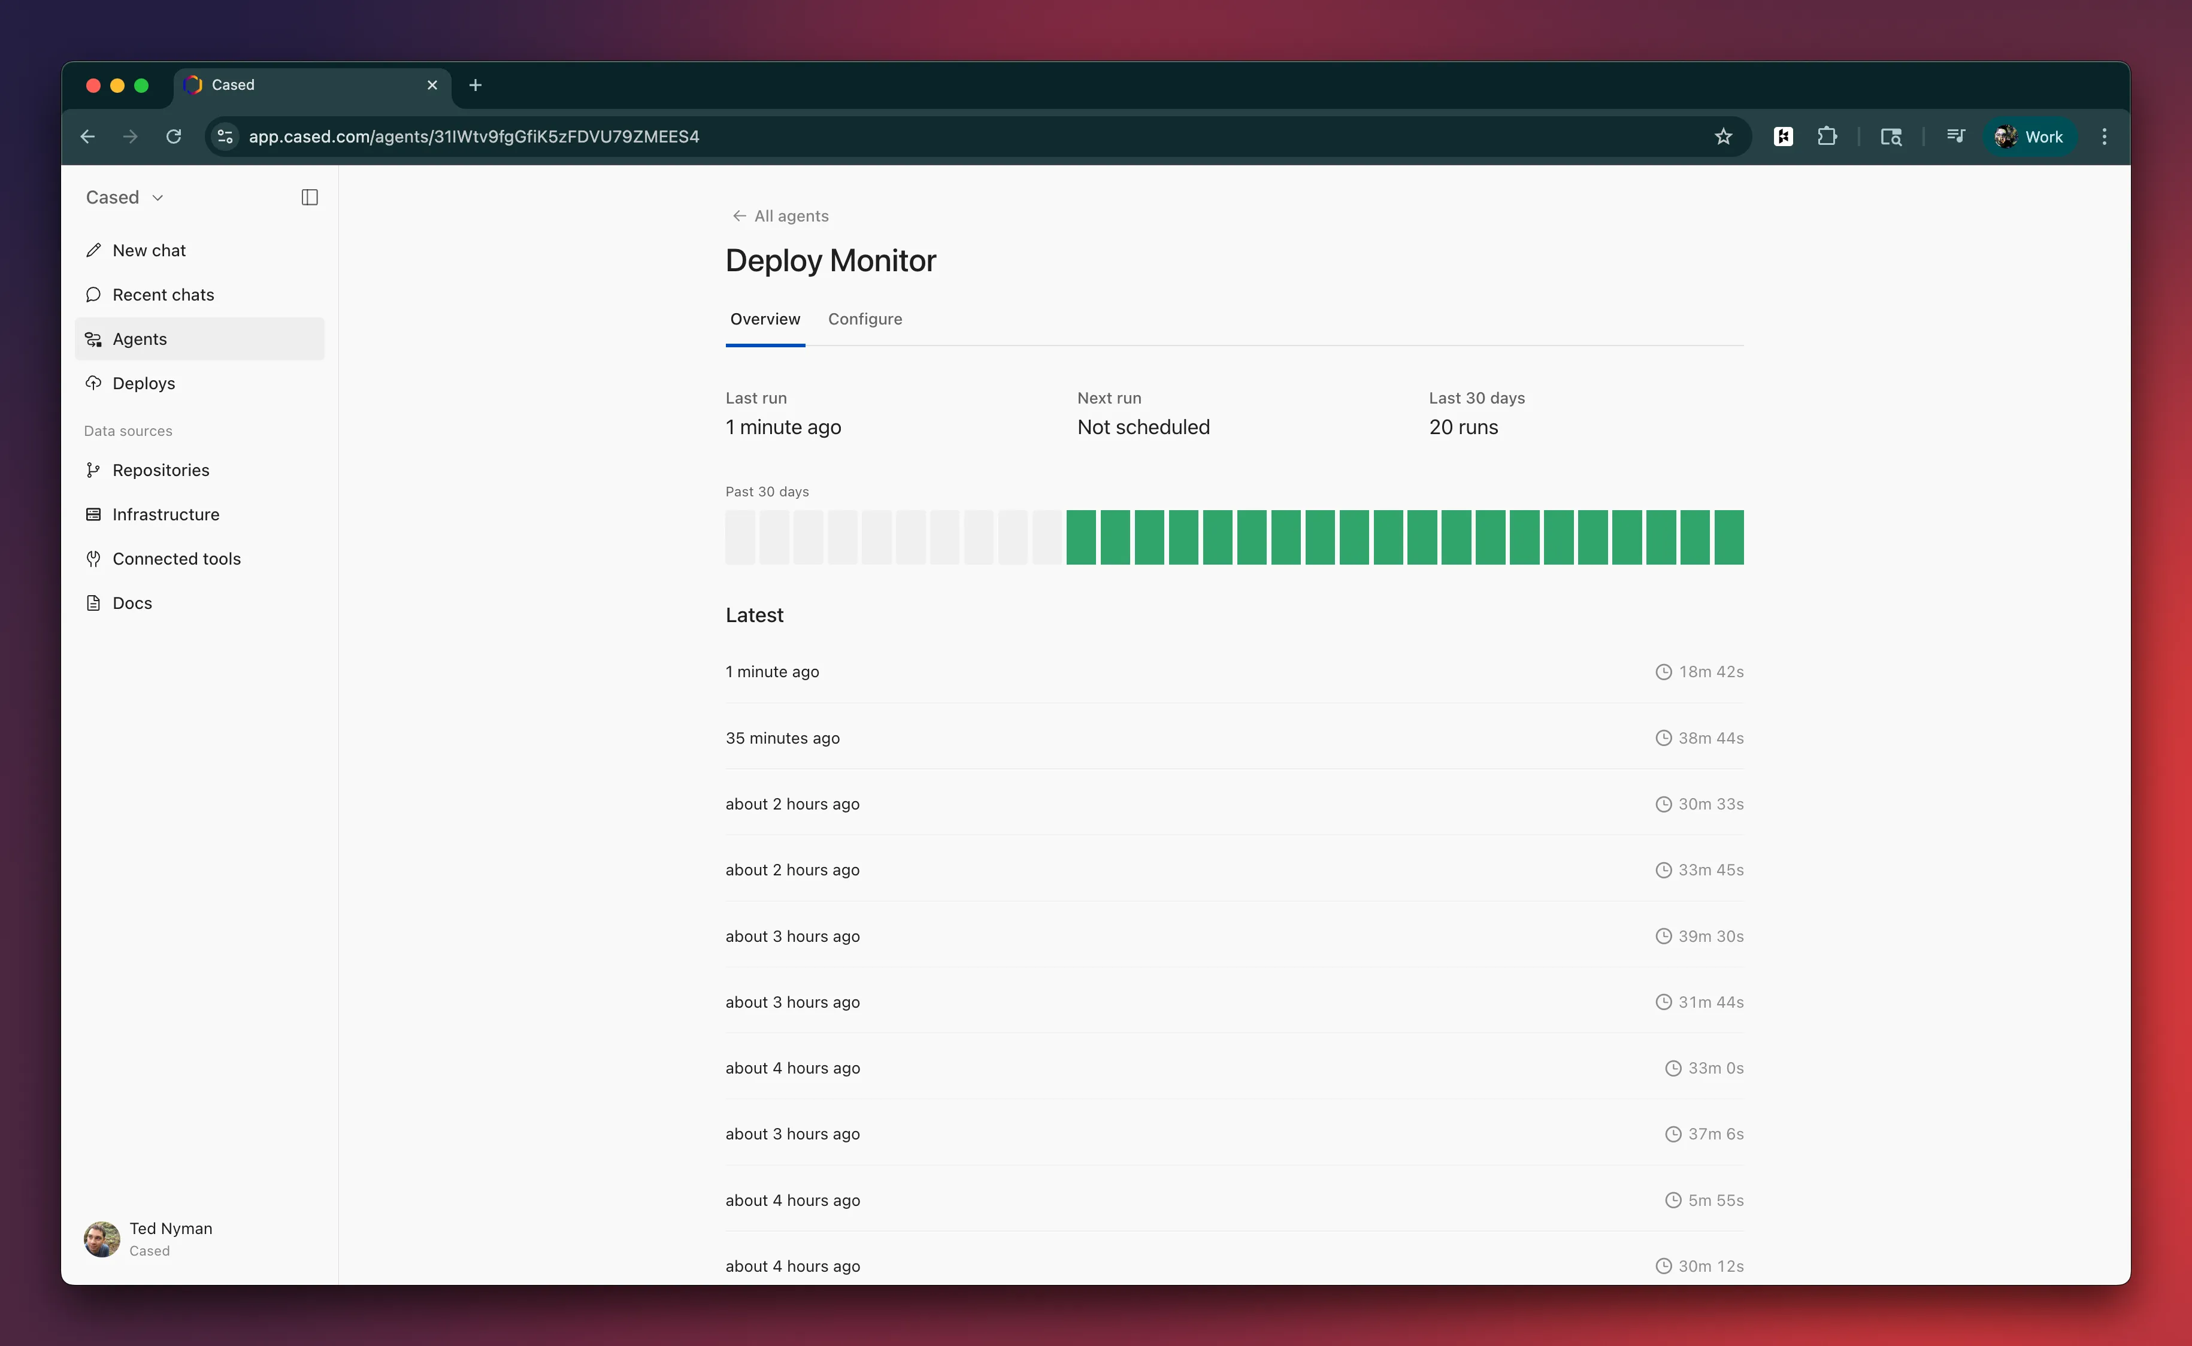Switch to the Configure tab
This screenshot has width=2192, height=1346.
(864, 319)
